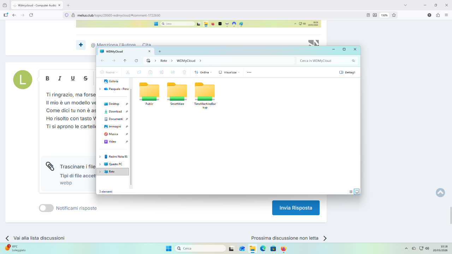Click the Invia Risposta button
Screen dimensions: 452x254
pyautogui.click(x=296, y=208)
